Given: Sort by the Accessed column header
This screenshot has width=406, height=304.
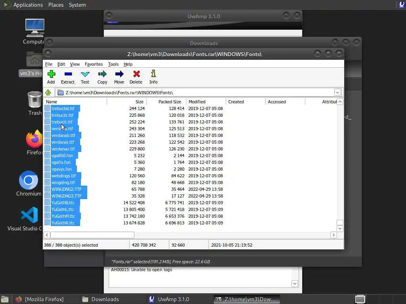Looking at the screenshot, I should coord(285,102).
